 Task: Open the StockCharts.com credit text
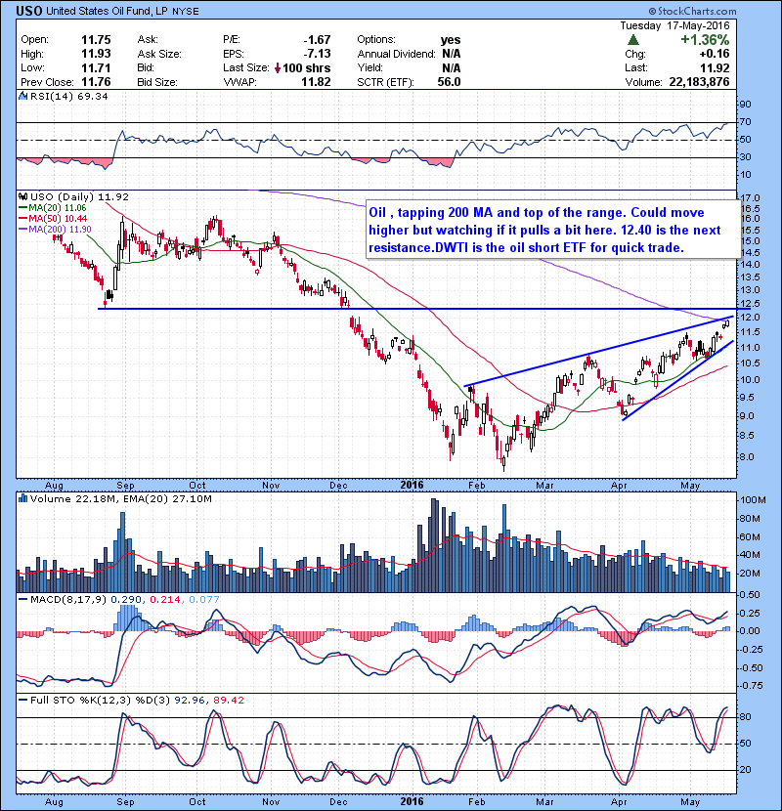tap(692, 11)
